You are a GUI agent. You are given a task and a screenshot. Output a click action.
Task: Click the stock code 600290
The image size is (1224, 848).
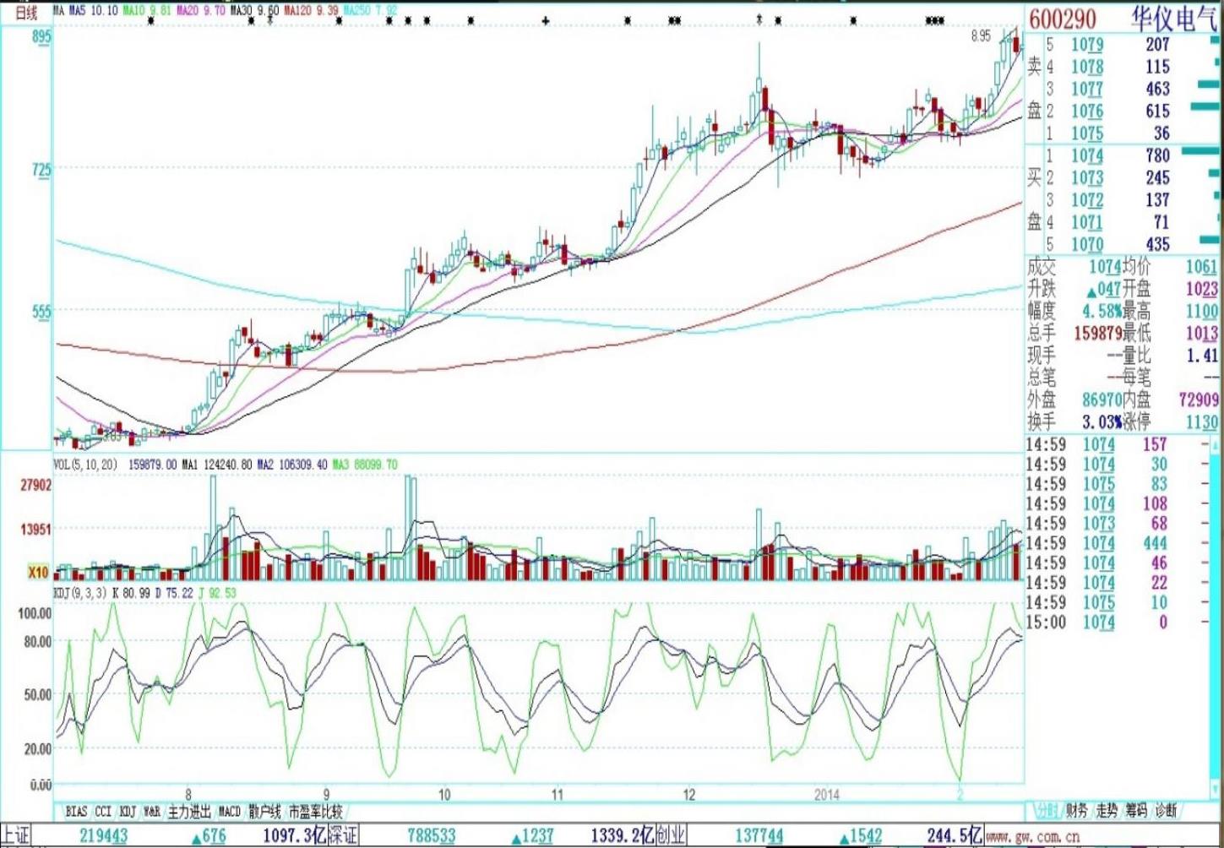pyautogui.click(x=1062, y=19)
